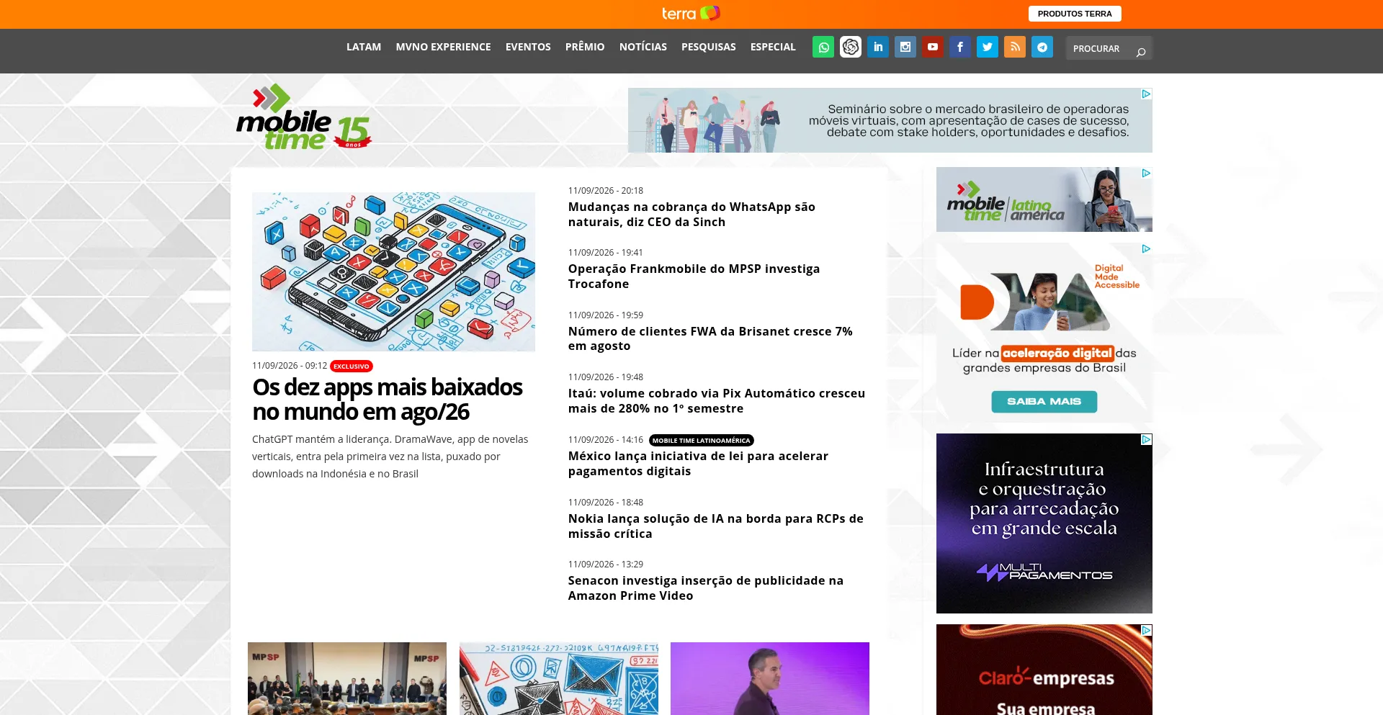Open article 'Operação Frankmobile do MPSP'
1383x715 pixels.
click(694, 276)
